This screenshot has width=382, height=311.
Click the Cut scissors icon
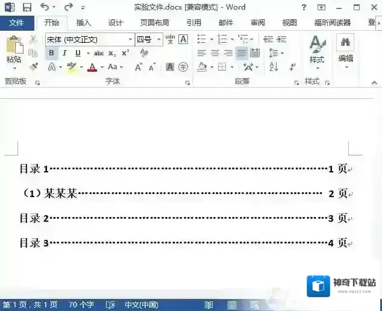[33, 39]
